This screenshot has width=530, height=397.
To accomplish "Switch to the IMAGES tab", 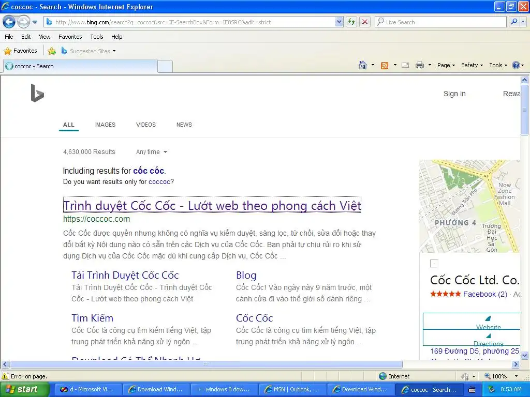I will click(105, 125).
